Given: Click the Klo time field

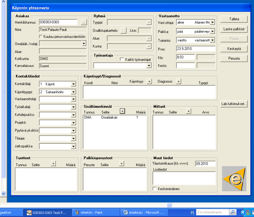Looking at the screenshot, I should (x=185, y=57).
